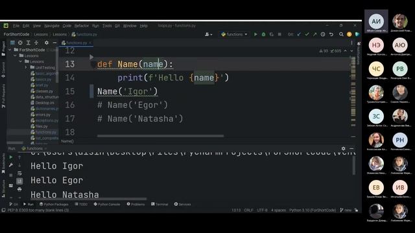
Task: Open the Terminal tool window
Action: click(160, 205)
